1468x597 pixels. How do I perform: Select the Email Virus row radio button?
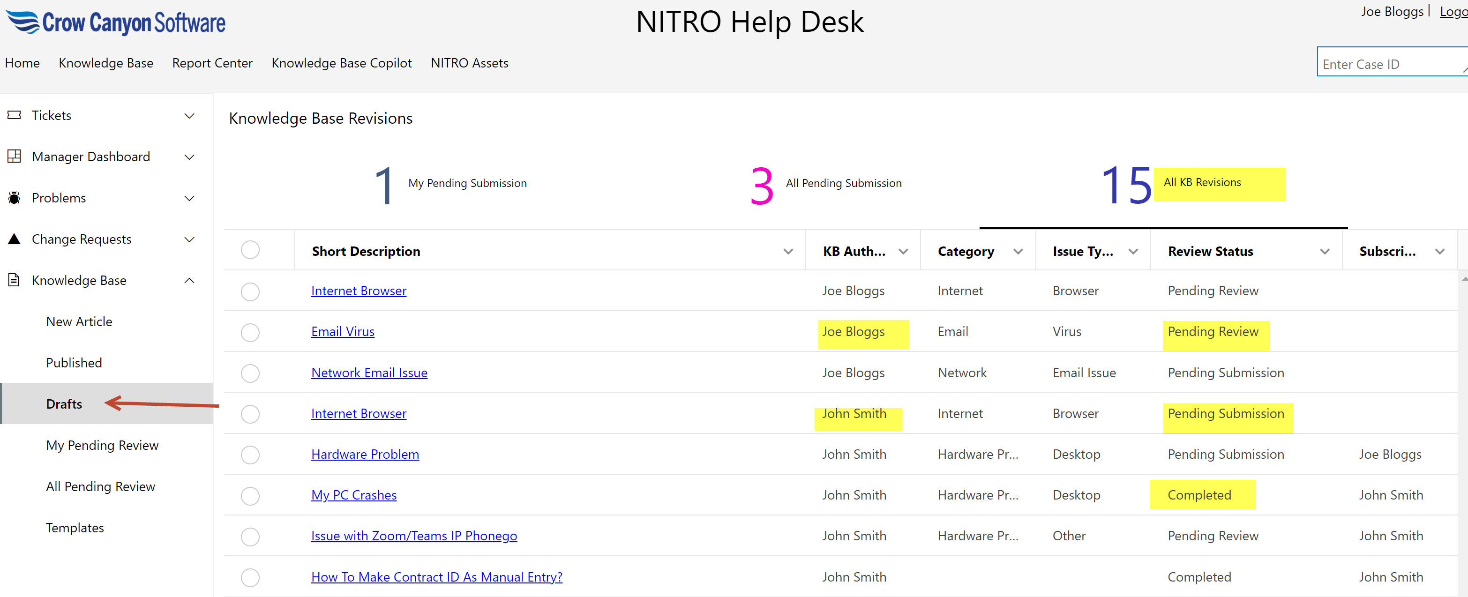pyautogui.click(x=250, y=332)
